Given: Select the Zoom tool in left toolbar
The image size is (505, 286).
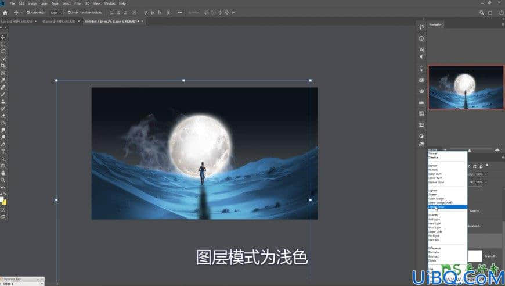Looking at the screenshot, I should pyautogui.click(x=3, y=180).
